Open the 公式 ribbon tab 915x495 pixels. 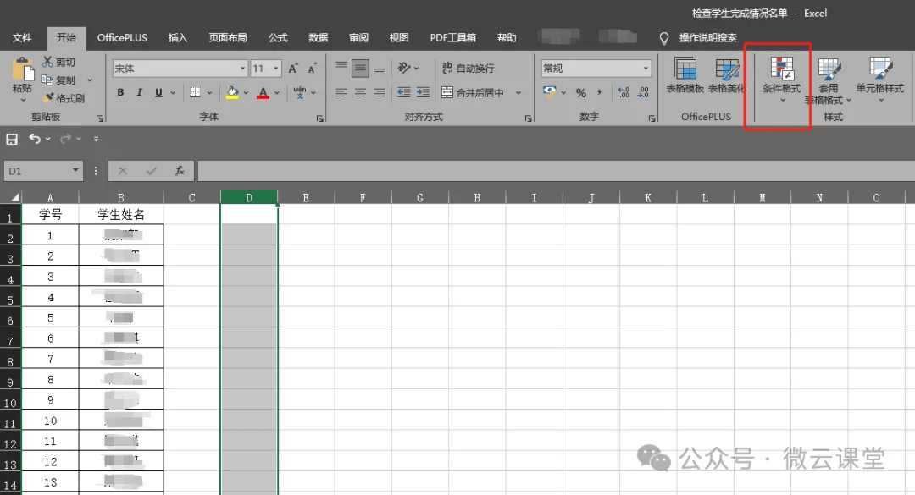(278, 38)
